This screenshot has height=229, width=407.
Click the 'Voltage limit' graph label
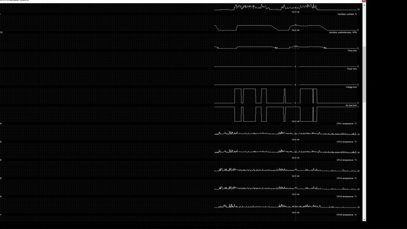click(x=351, y=87)
